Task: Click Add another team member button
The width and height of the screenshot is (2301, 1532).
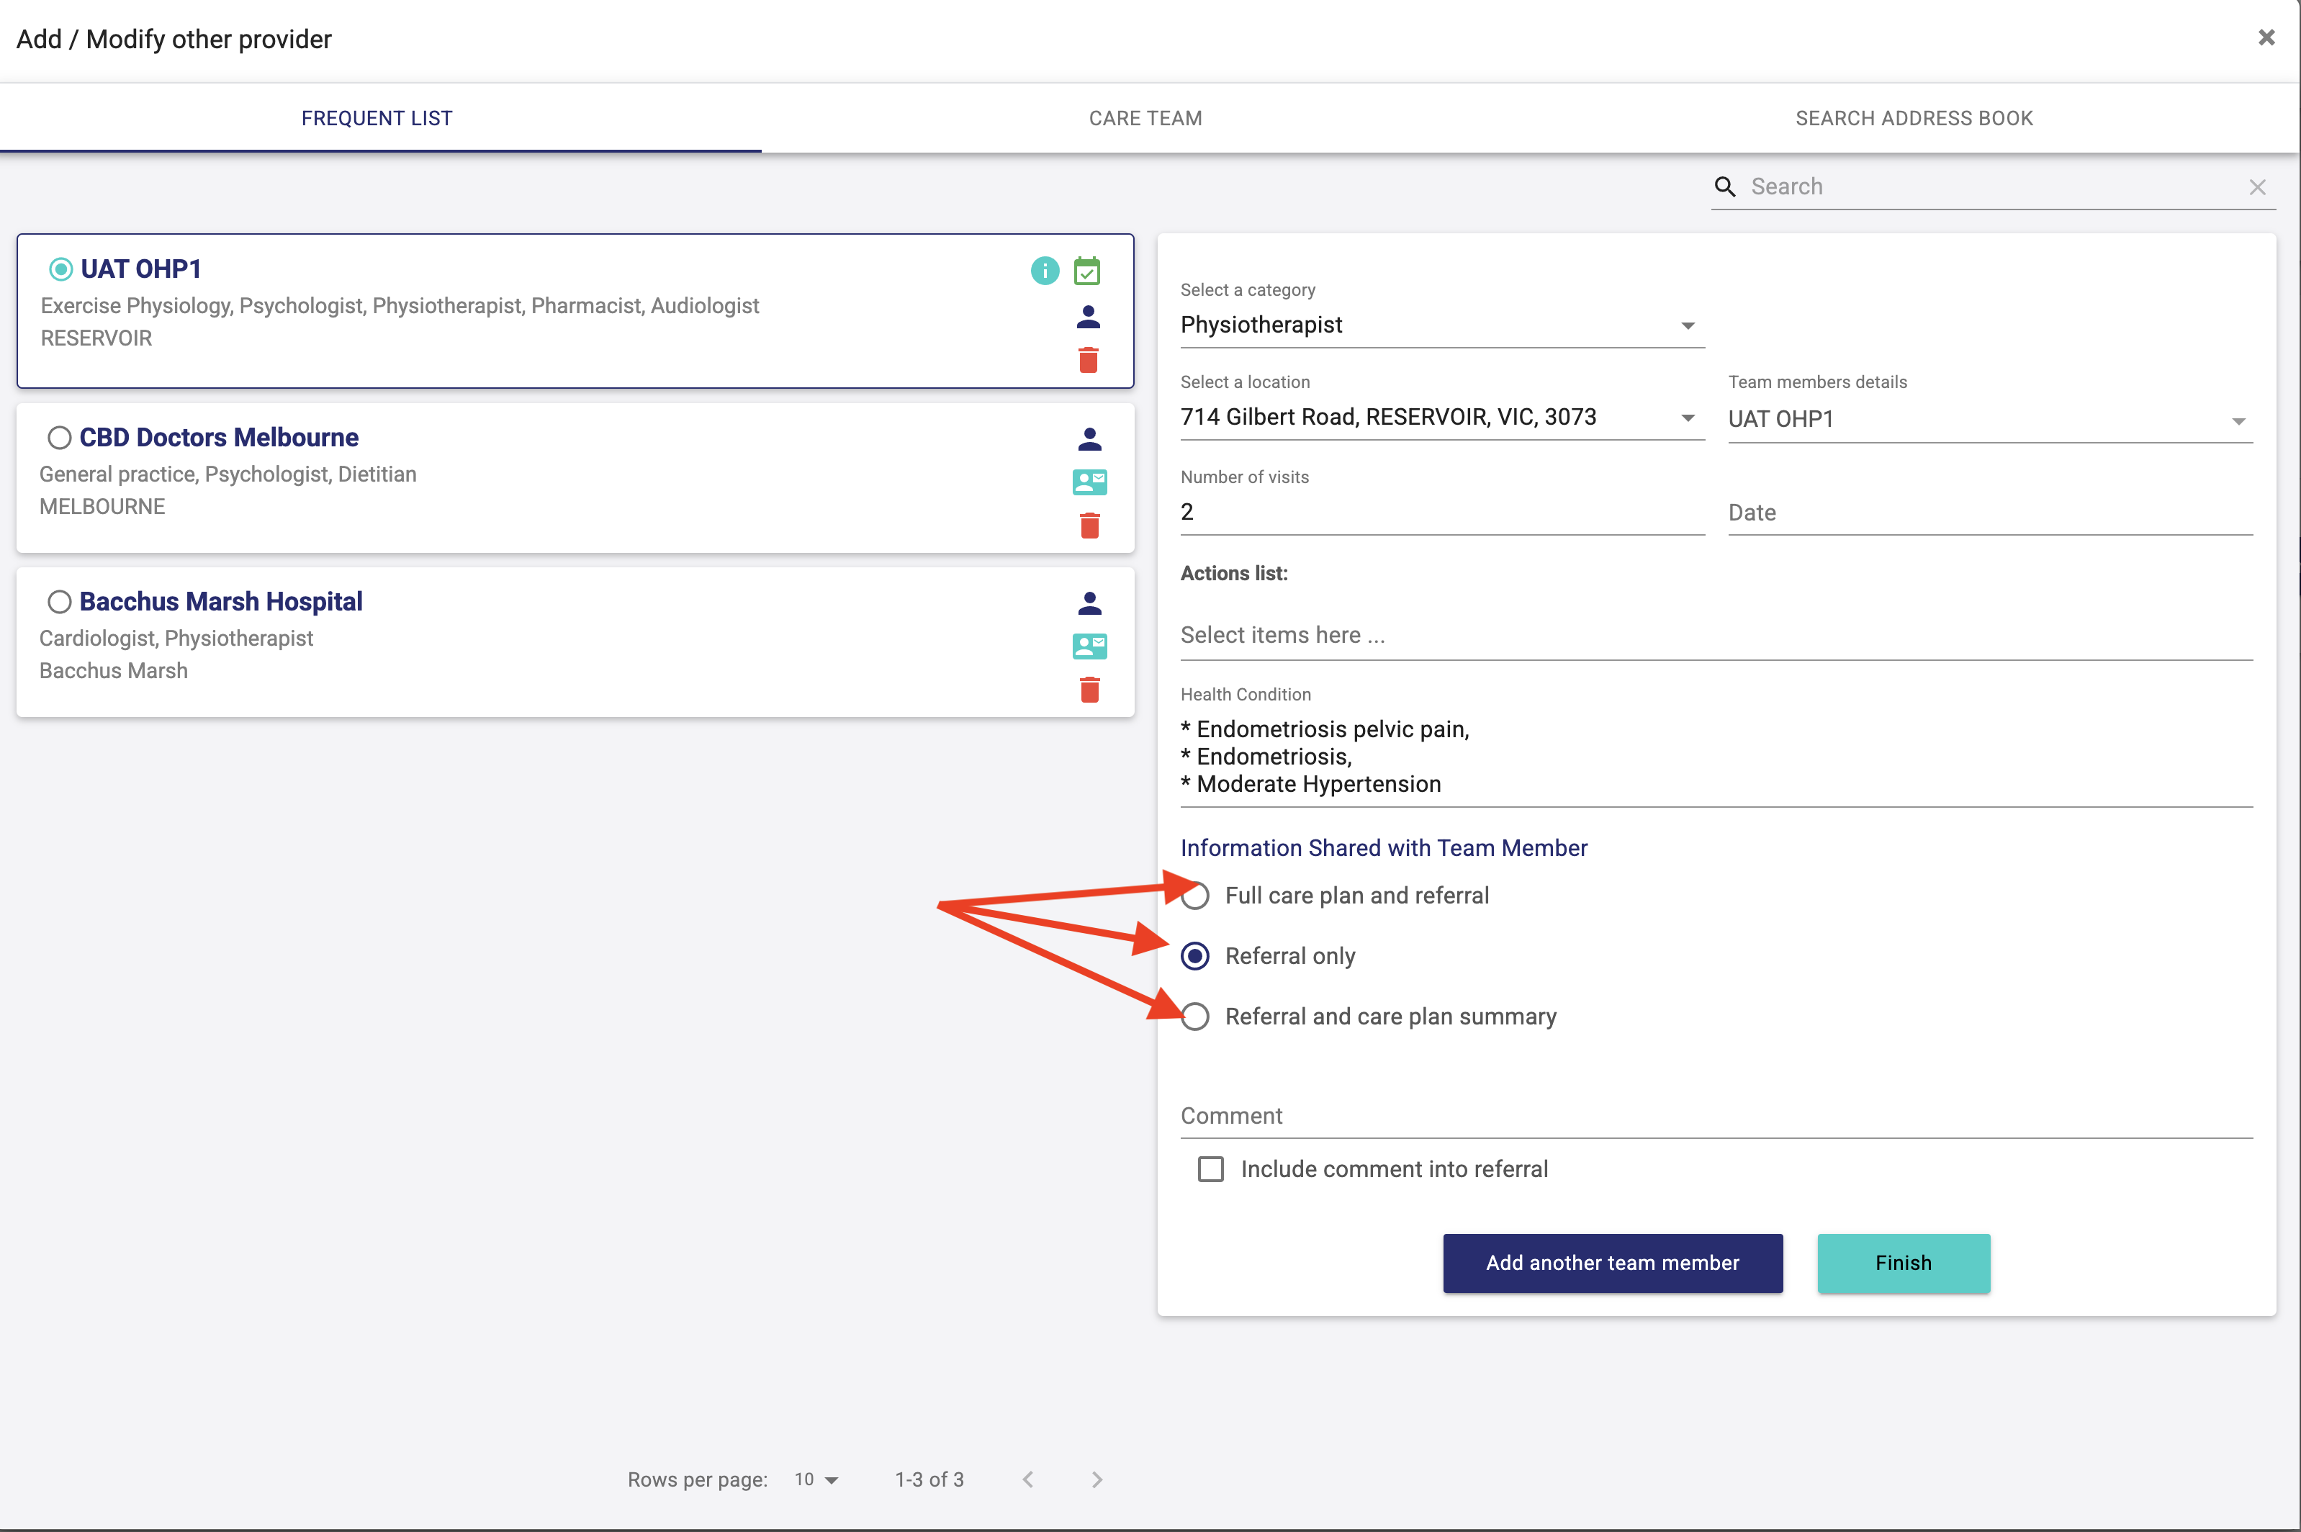Action: [x=1612, y=1263]
